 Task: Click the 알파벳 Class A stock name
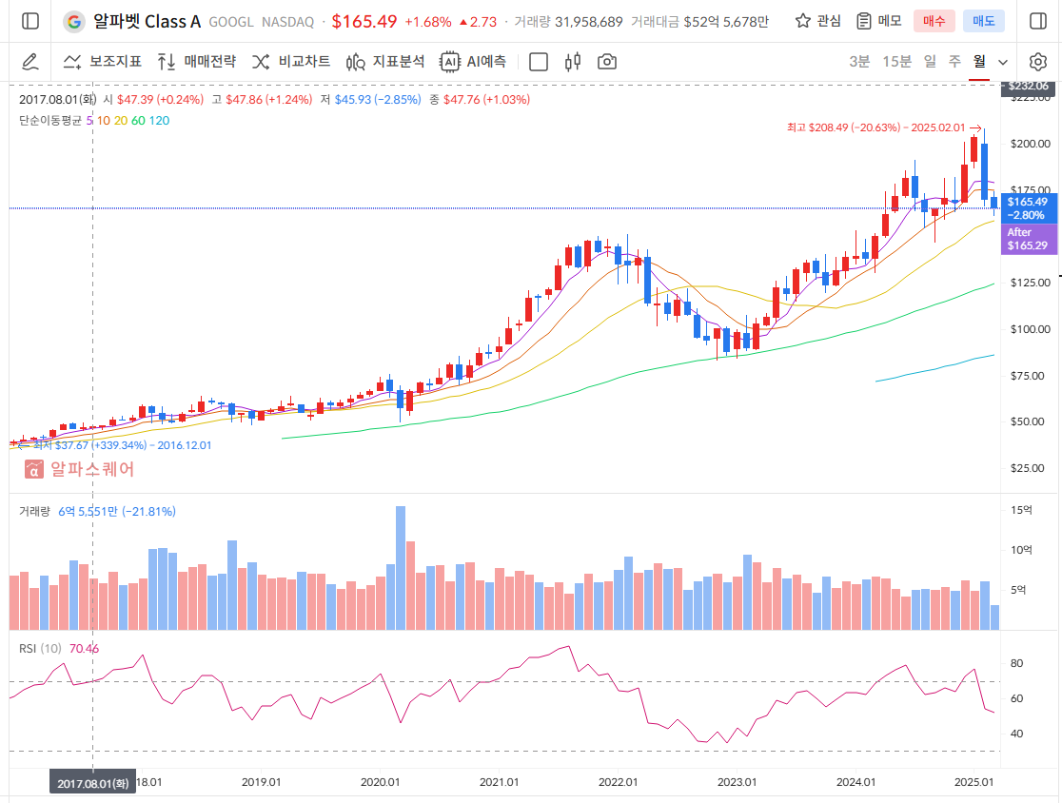(x=147, y=22)
